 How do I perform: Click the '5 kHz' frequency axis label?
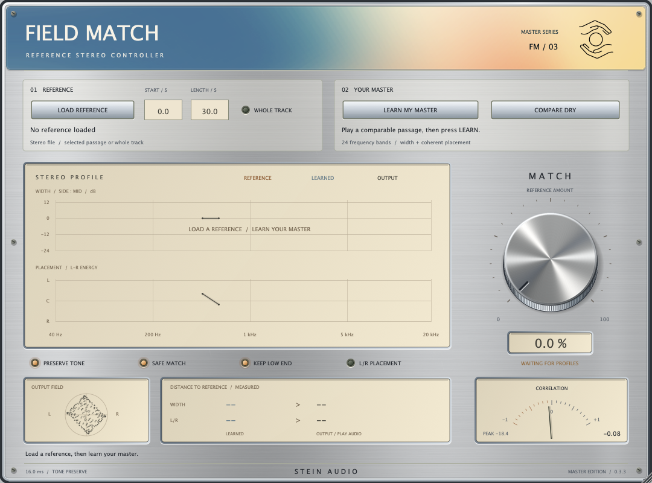347,334
